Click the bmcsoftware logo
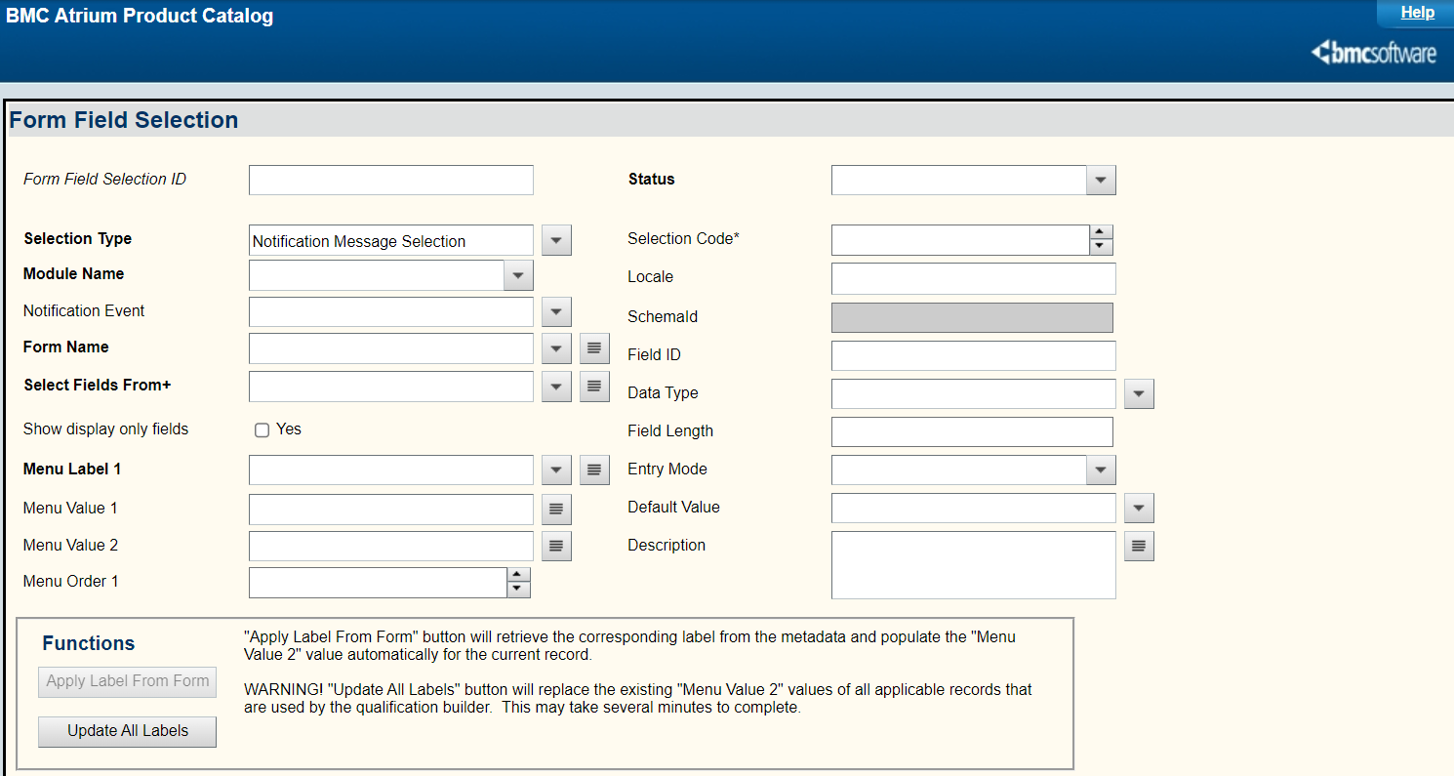Viewport: 1454px width, 776px height. (1374, 53)
